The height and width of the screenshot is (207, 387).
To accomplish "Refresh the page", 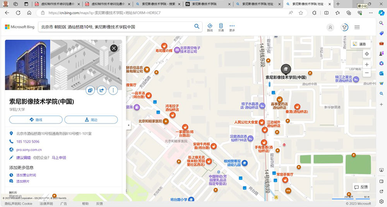I will (18, 13).
